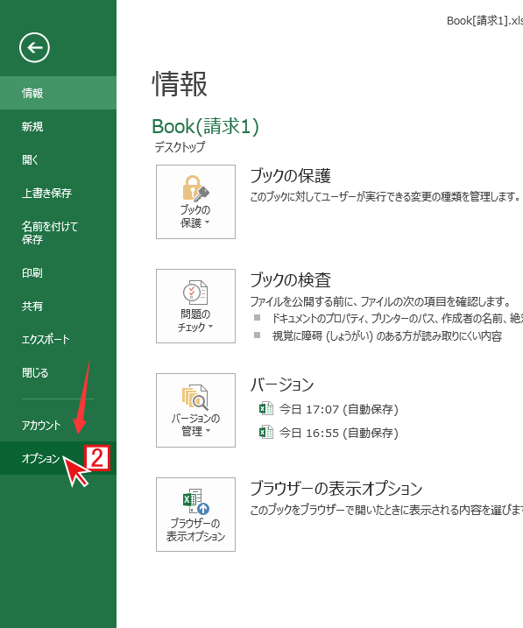
Task: Open the ブックの保護 dropdown button
Action: (x=195, y=201)
